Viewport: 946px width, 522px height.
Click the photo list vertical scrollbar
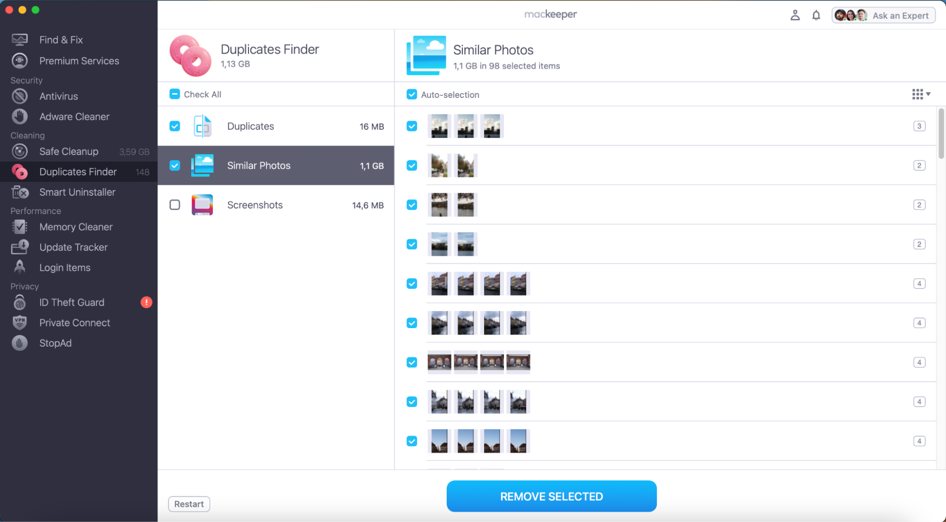[941, 134]
